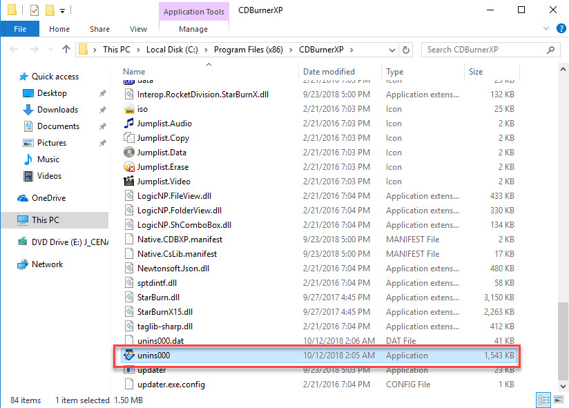The height and width of the screenshot is (408, 569).
Task: Click the Forward navigation arrow
Action: (34, 49)
